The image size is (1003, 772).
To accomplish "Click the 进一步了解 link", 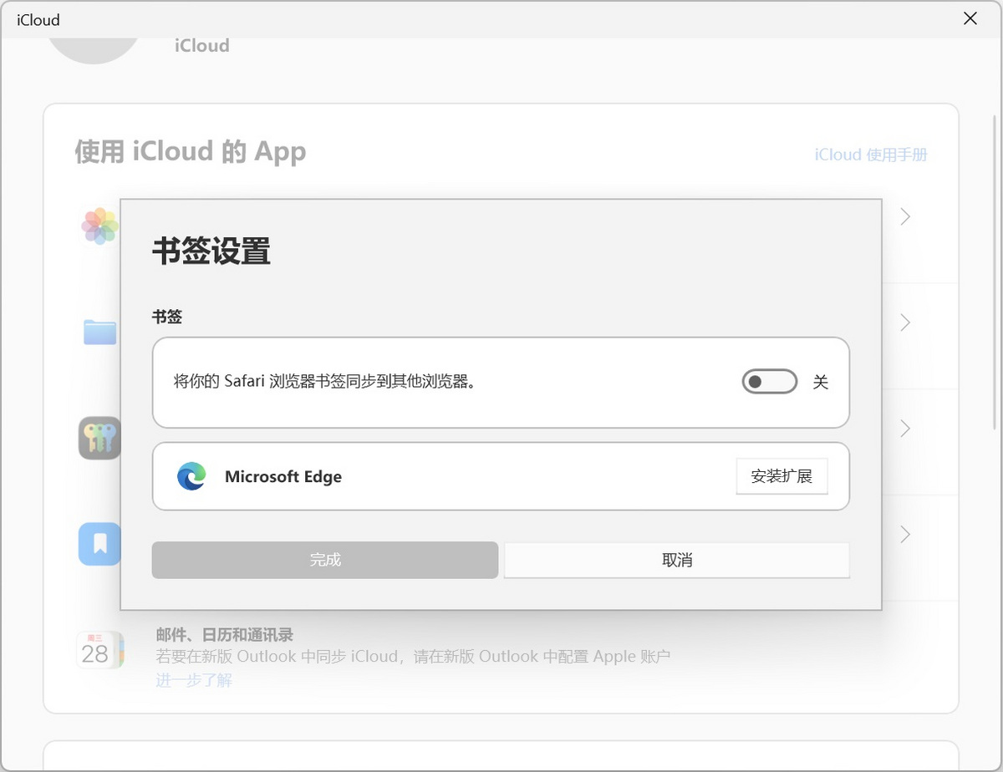I will (193, 679).
